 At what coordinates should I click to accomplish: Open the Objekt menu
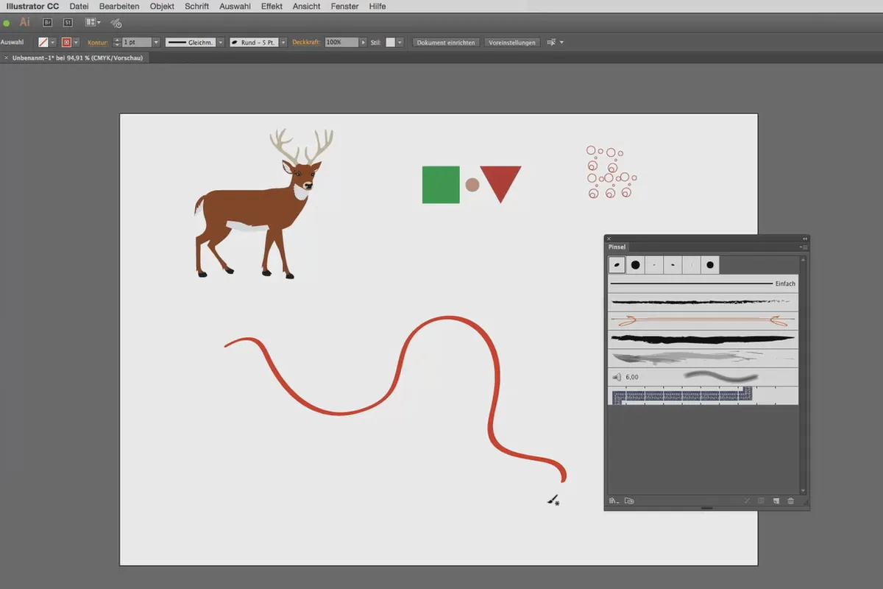coord(162,6)
